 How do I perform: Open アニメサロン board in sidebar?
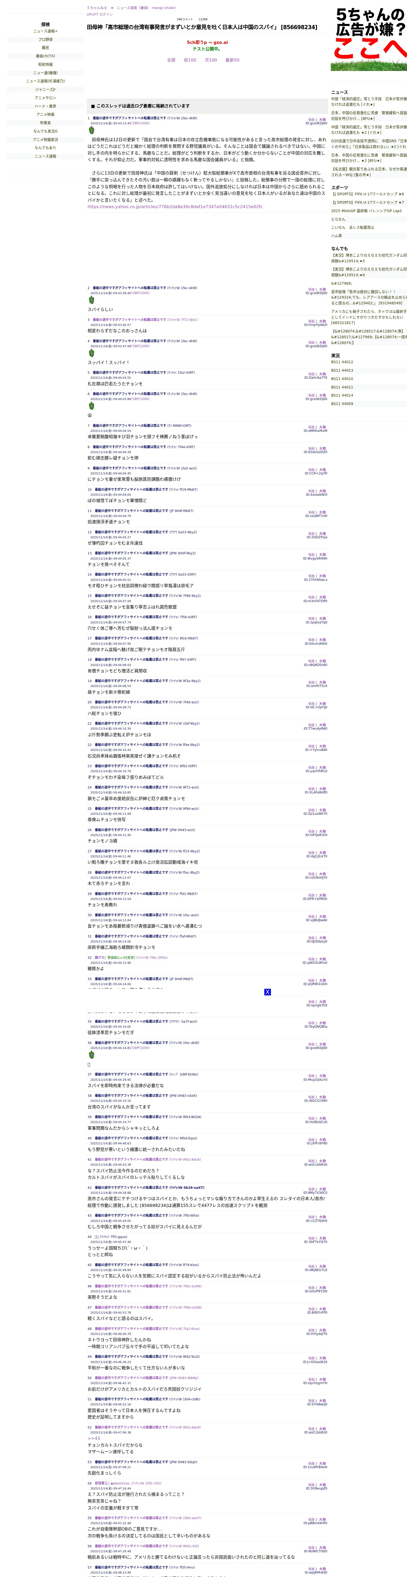(x=45, y=98)
